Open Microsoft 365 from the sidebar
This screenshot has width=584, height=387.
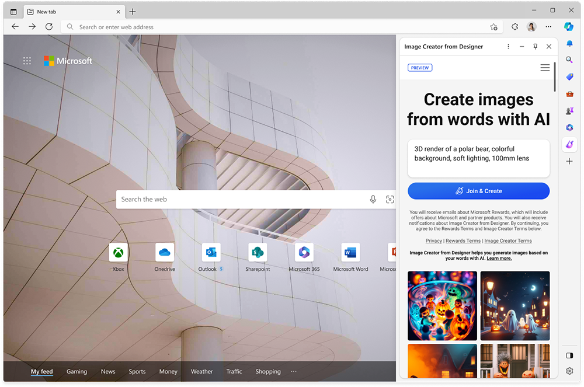(569, 127)
